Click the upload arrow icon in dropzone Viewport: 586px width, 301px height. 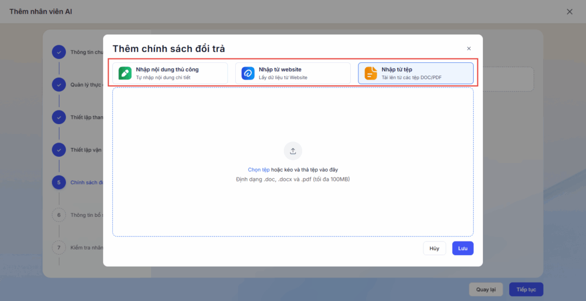293,151
